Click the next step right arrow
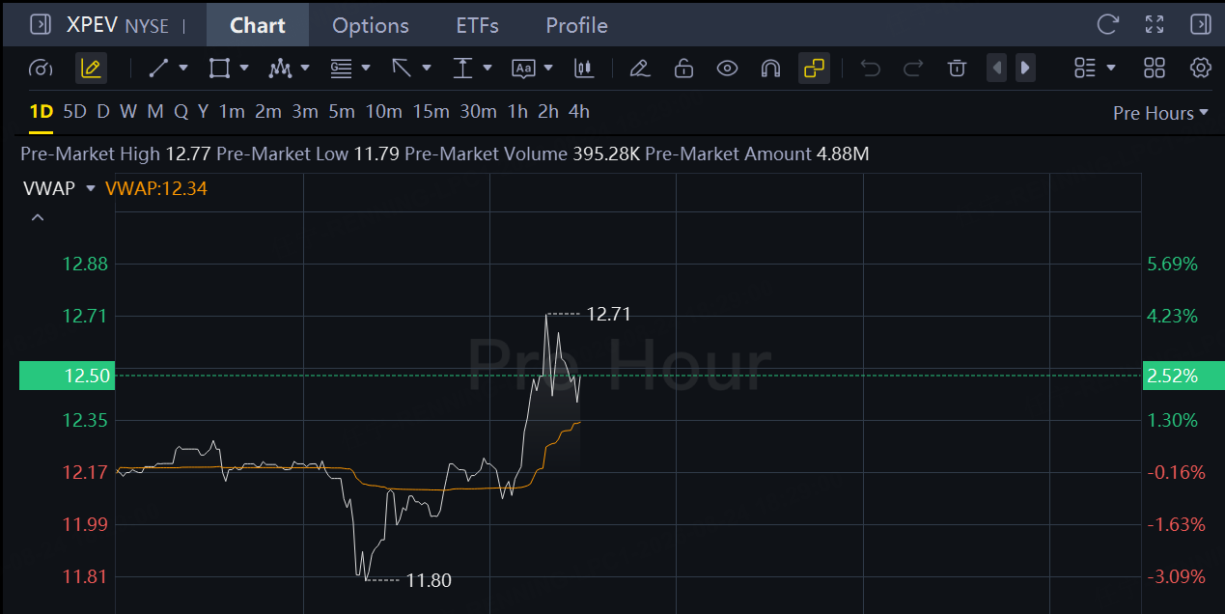Screen dimensions: 1225x614 pyautogui.click(x=1025, y=68)
